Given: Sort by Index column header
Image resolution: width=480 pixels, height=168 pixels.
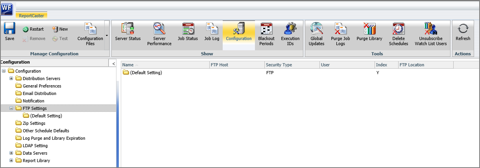Looking at the screenshot, I should pos(386,65).
